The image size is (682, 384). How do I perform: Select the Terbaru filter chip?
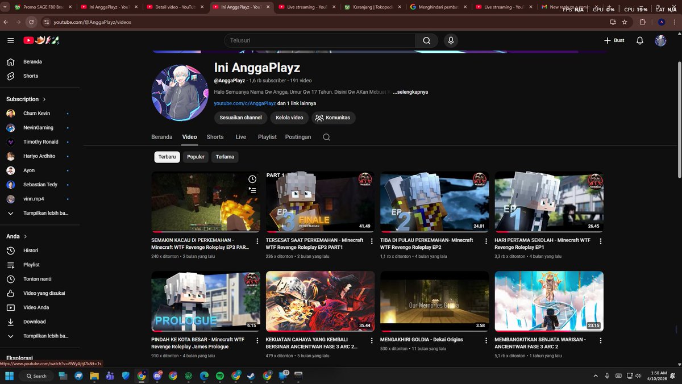(167, 157)
